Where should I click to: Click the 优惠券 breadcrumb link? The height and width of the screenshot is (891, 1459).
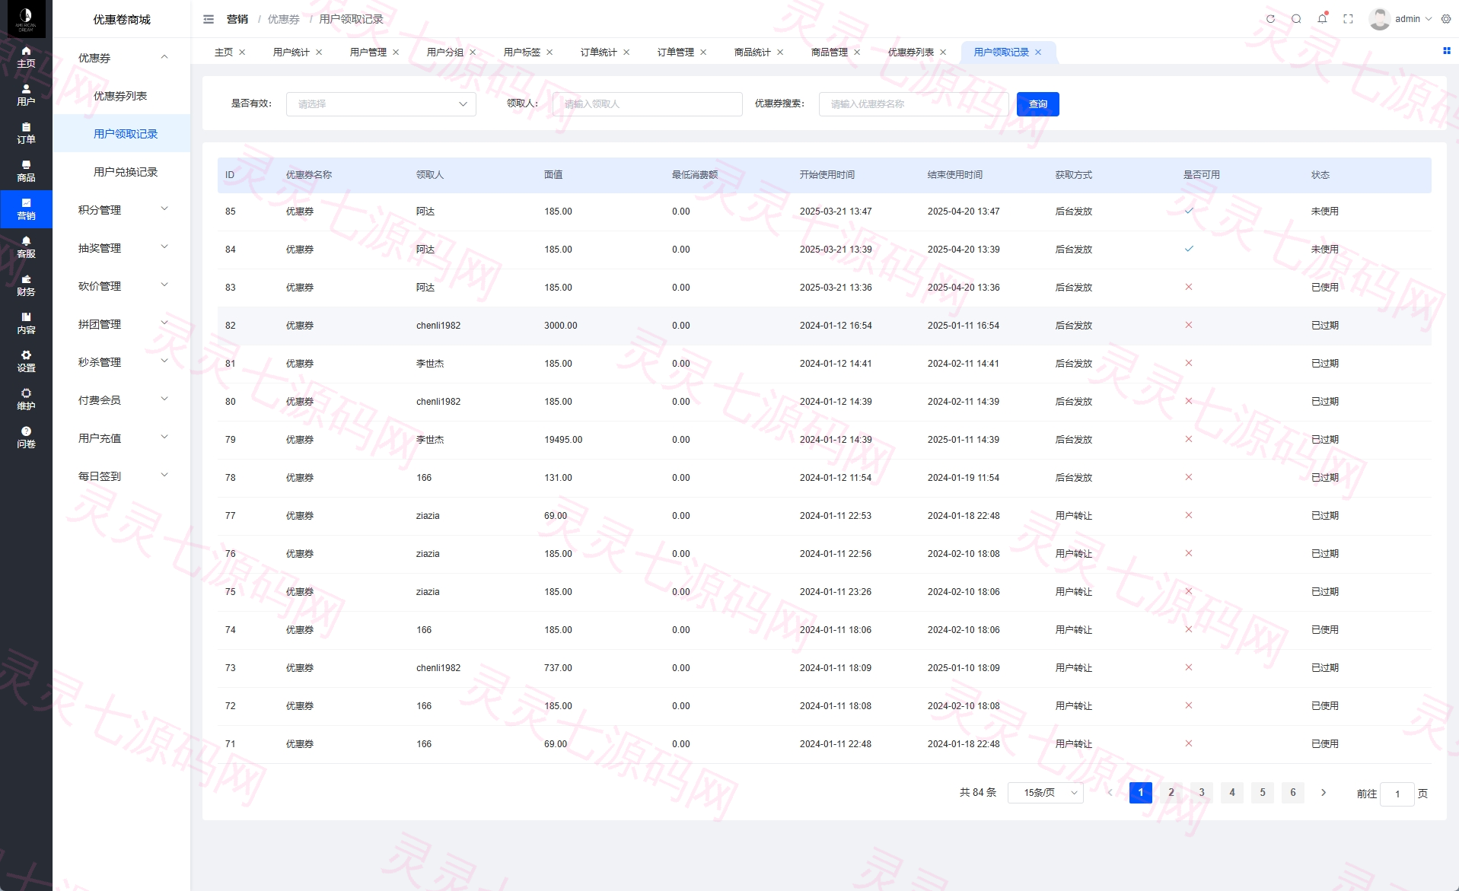pos(283,19)
